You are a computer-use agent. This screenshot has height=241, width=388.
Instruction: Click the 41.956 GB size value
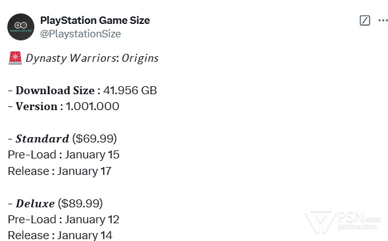click(130, 91)
